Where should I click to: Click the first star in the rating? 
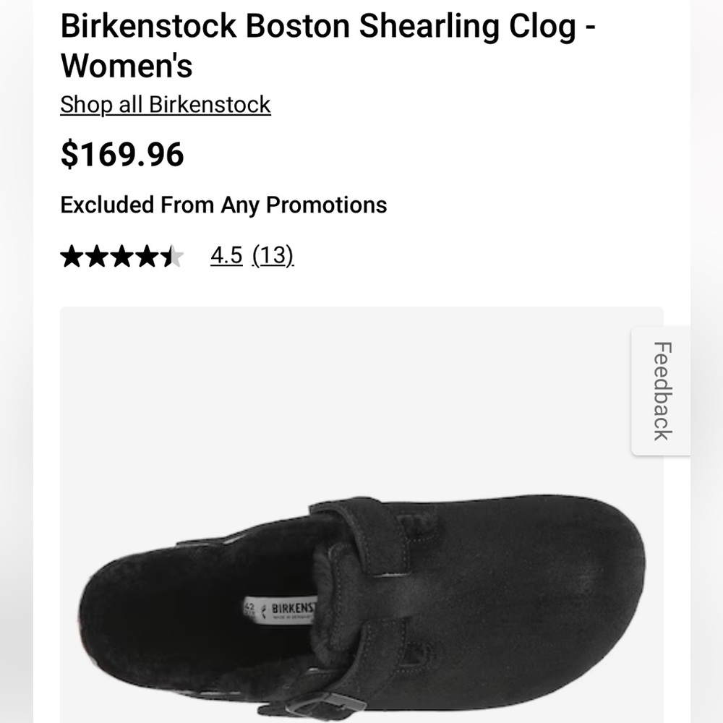(72, 255)
